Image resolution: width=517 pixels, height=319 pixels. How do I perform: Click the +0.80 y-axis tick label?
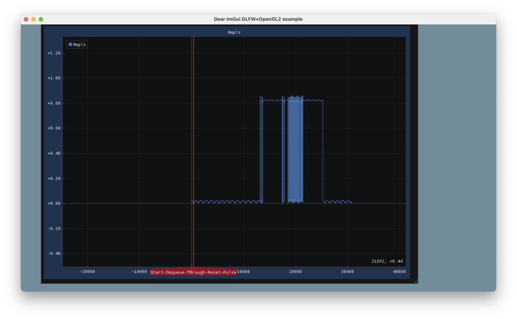(54, 103)
